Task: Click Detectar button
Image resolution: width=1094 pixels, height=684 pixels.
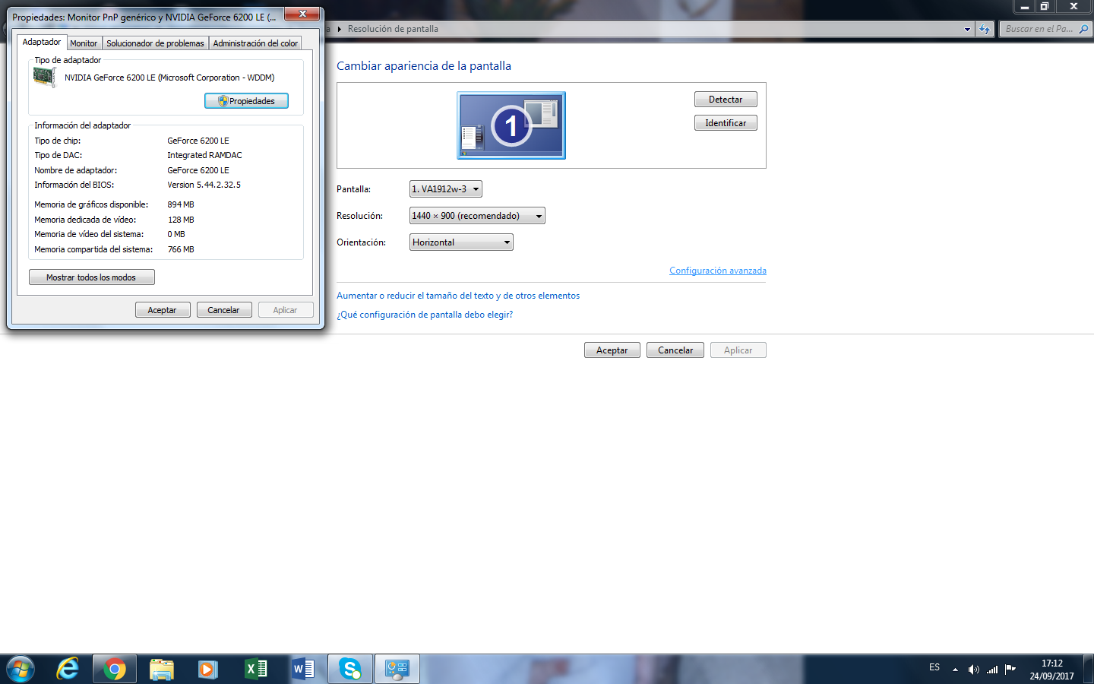Action: pyautogui.click(x=726, y=100)
